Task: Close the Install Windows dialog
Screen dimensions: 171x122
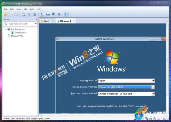Action: [164, 39]
